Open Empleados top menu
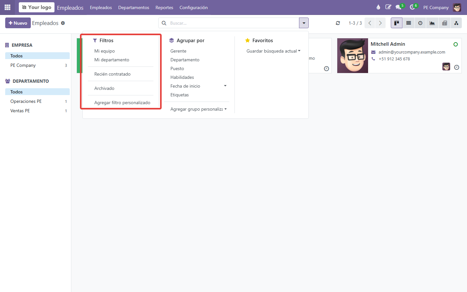The height and width of the screenshot is (292, 467). [x=101, y=7]
